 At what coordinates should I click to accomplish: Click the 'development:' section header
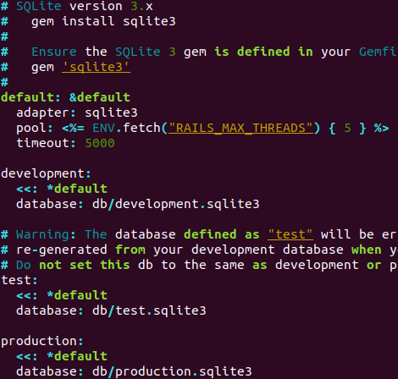pyautogui.click(x=46, y=173)
